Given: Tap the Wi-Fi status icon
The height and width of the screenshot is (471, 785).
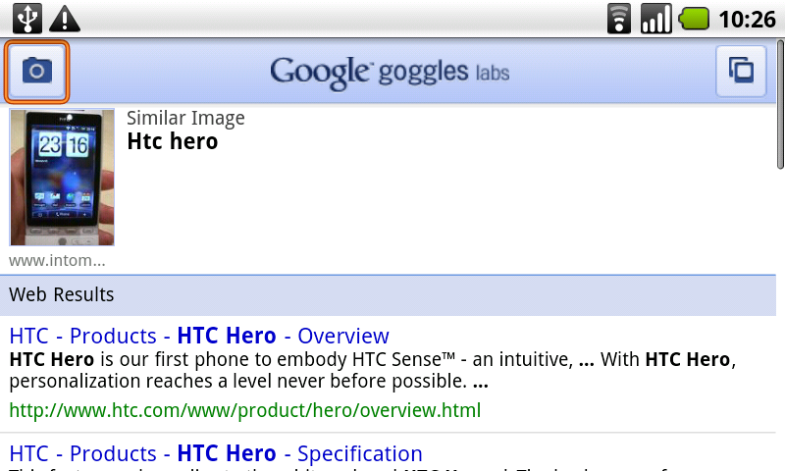Looking at the screenshot, I should pos(619,18).
